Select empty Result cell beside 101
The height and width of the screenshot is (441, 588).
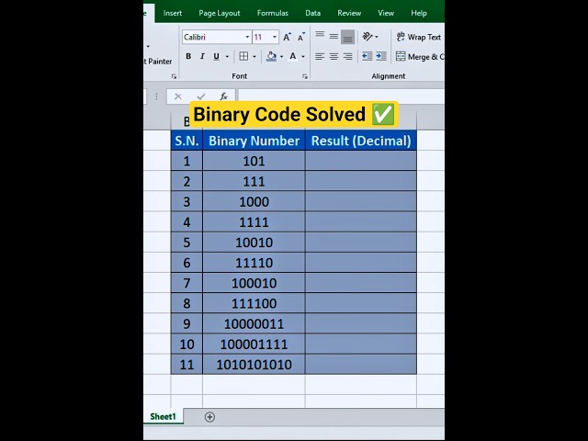[361, 161]
